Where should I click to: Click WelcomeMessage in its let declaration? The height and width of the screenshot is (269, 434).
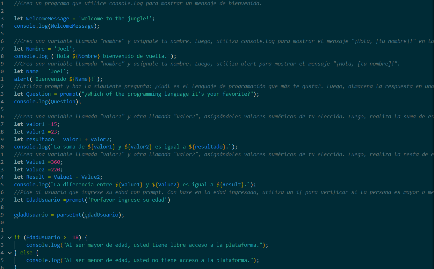click(47, 18)
